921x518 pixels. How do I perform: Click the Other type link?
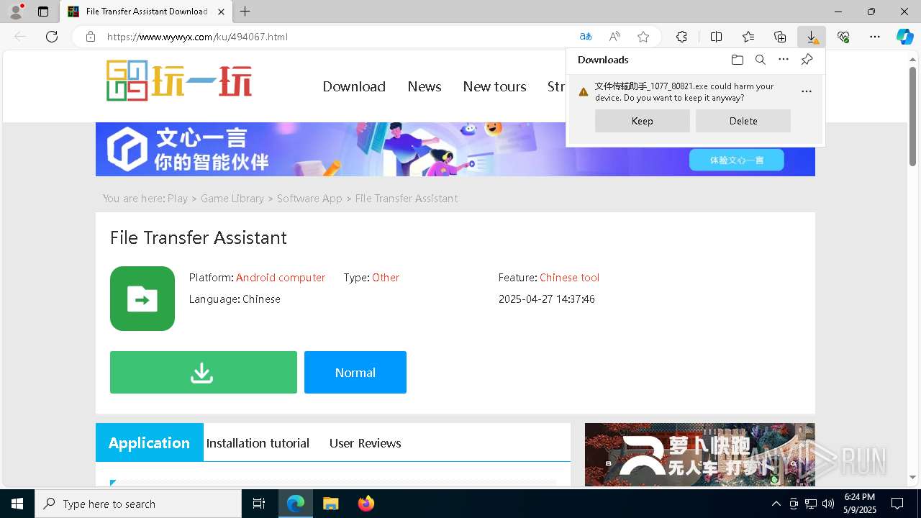[386, 278]
